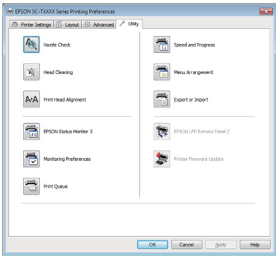Launch Head Cleaning via its icon

click(x=31, y=72)
